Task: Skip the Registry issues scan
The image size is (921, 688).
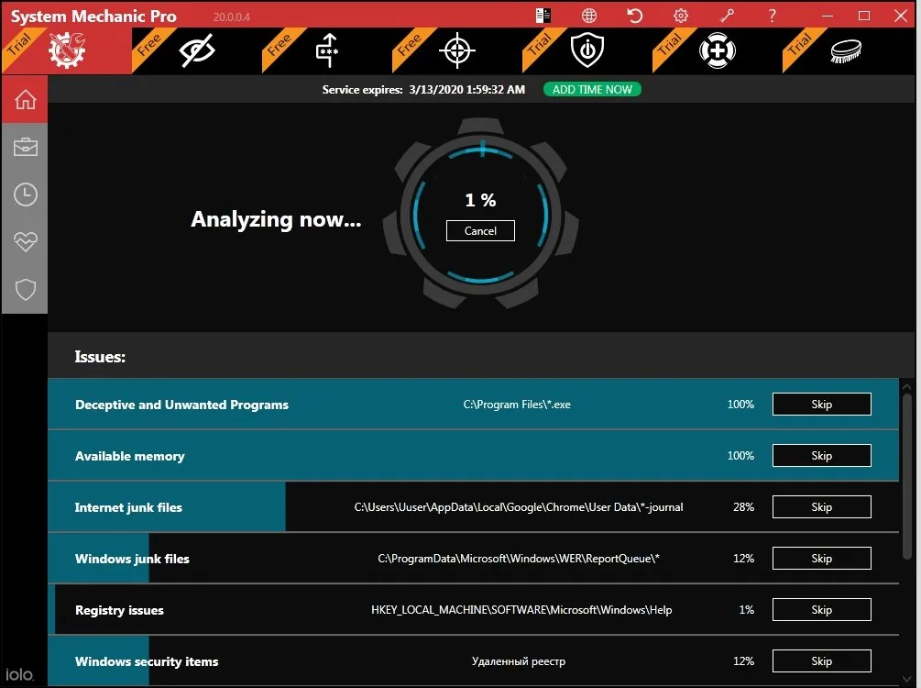Action: tap(822, 610)
